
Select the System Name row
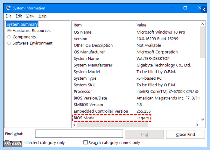point(136,58)
